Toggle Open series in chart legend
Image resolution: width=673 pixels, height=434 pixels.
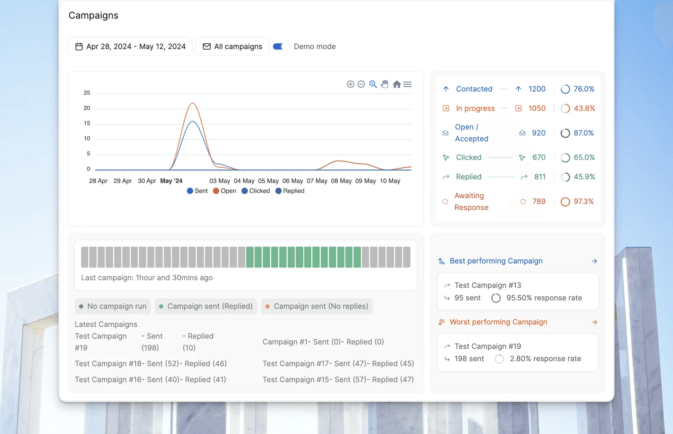[x=225, y=191]
